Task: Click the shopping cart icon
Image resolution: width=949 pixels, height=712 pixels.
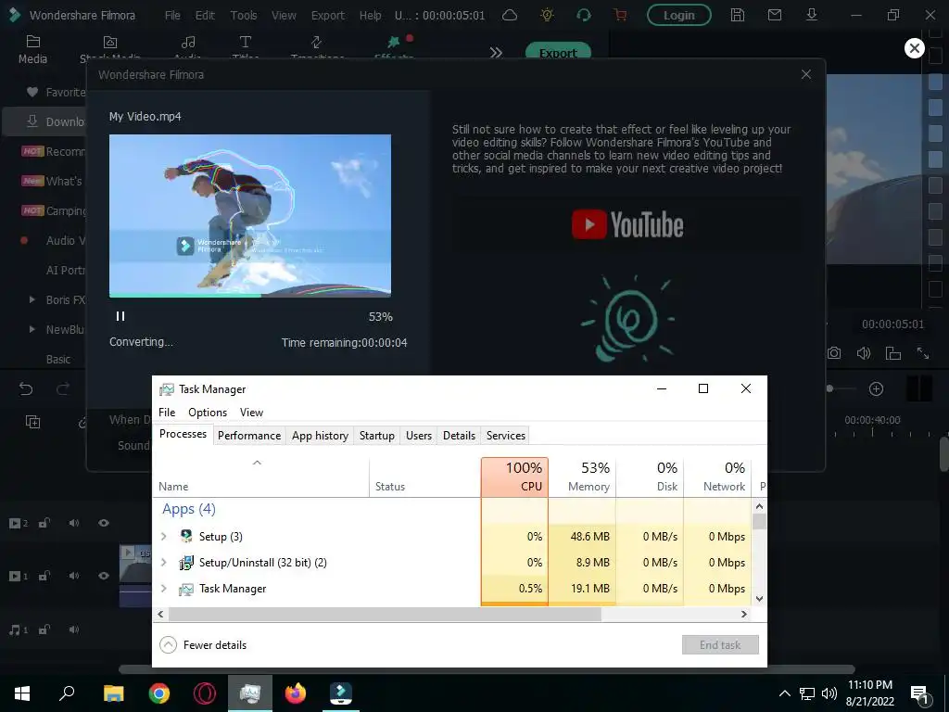Action: [x=620, y=15]
